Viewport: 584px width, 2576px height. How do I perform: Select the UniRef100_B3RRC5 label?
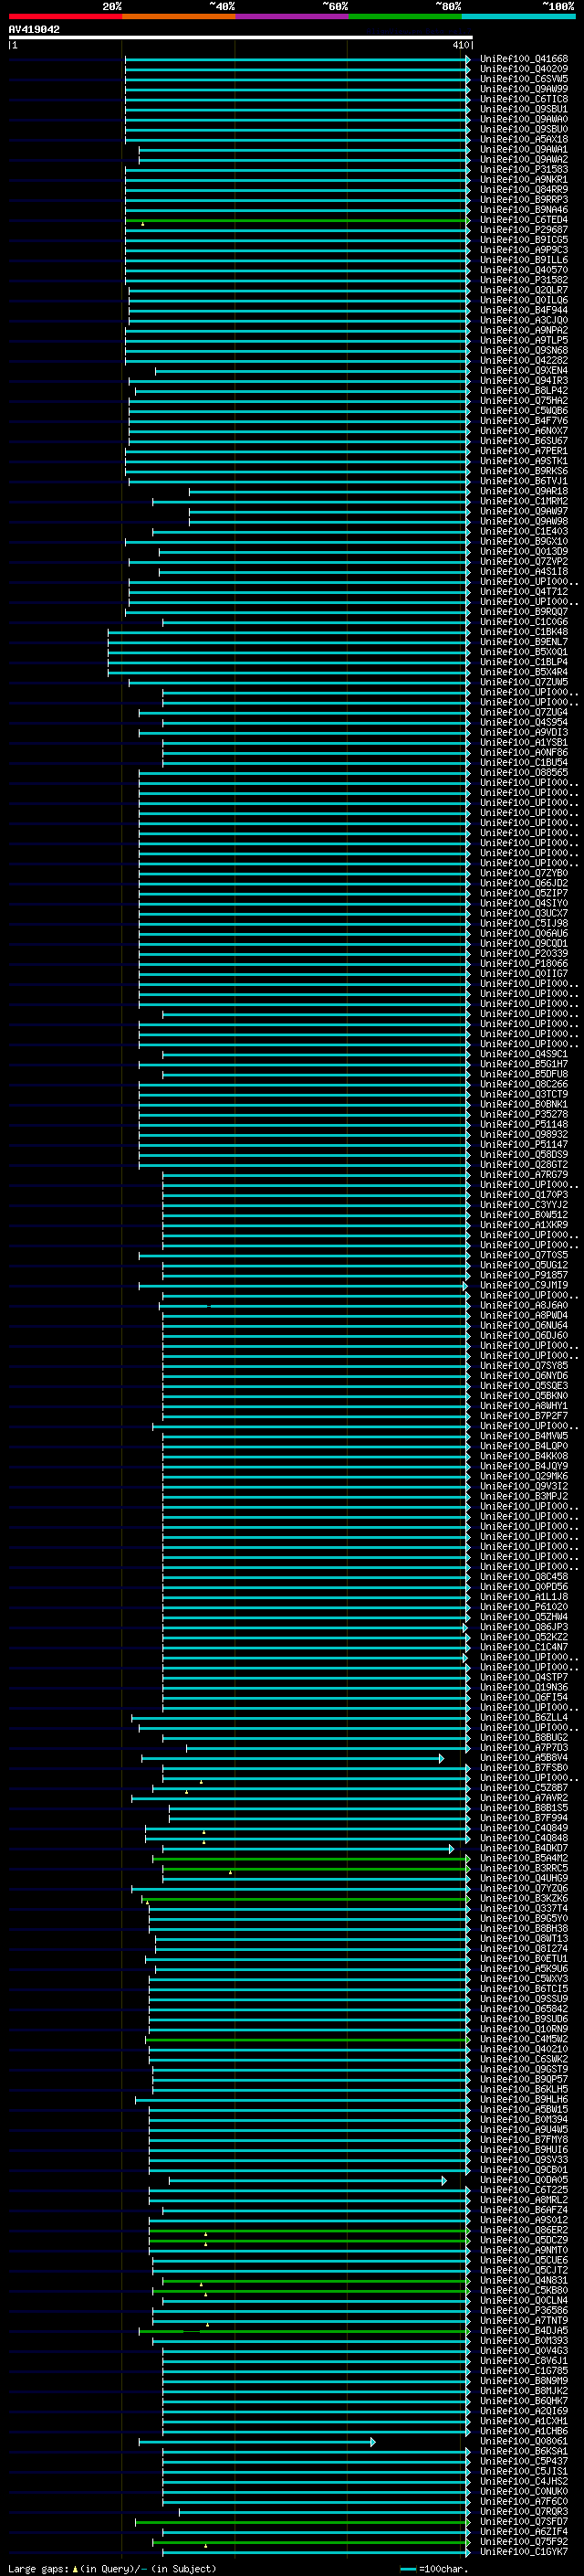[524, 1869]
